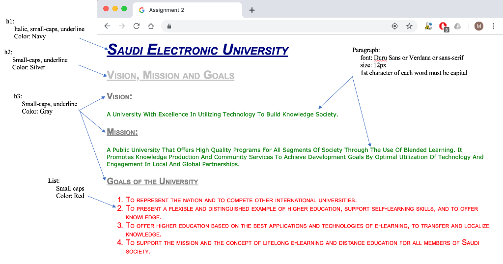Click the paragraph starting 'A Public University That Offers'
Viewport: 503px width, 264px height.
(295, 157)
